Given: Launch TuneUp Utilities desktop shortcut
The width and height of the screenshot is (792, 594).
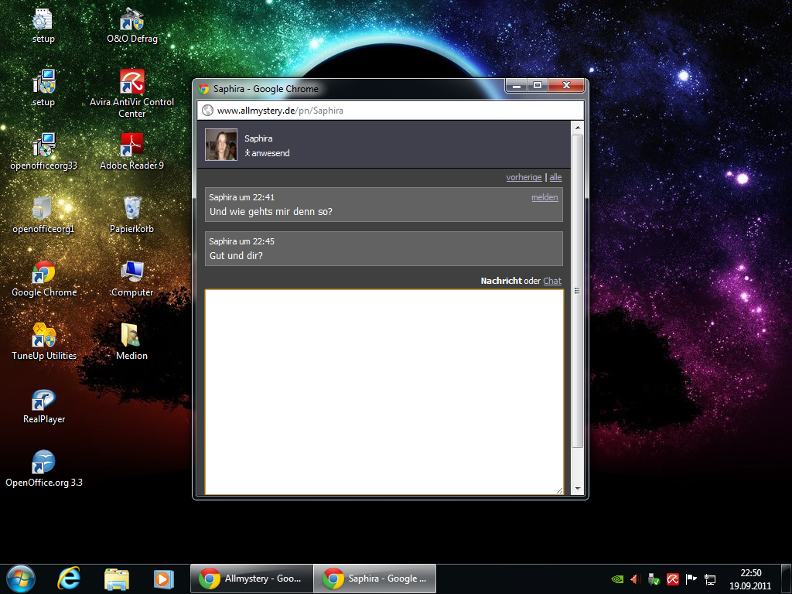Looking at the screenshot, I should click(x=43, y=343).
